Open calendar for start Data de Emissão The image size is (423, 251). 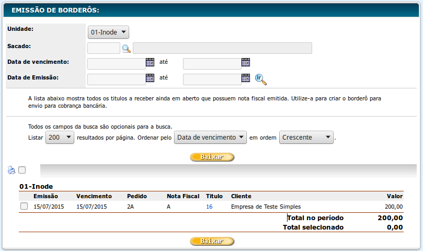coord(150,78)
